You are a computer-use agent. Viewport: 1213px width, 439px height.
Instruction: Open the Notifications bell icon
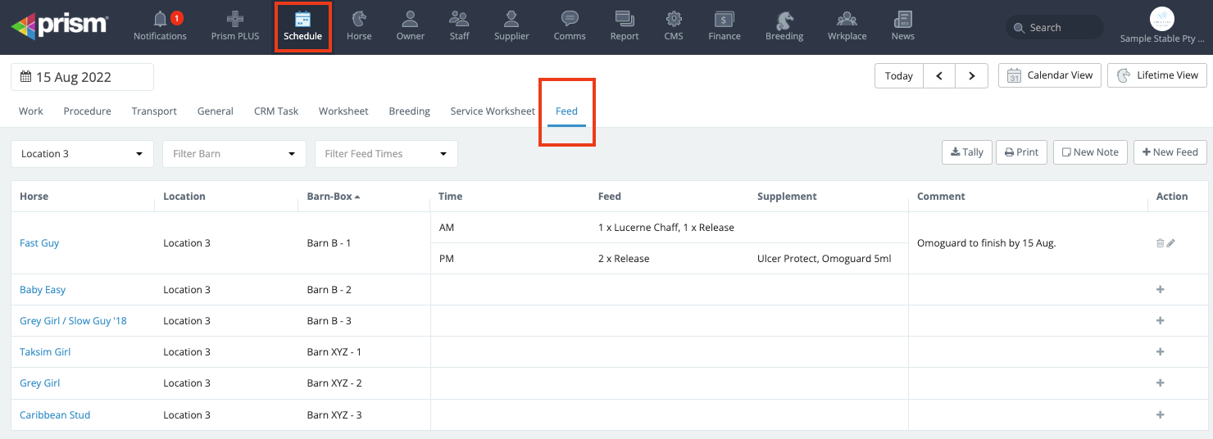point(160,20)
